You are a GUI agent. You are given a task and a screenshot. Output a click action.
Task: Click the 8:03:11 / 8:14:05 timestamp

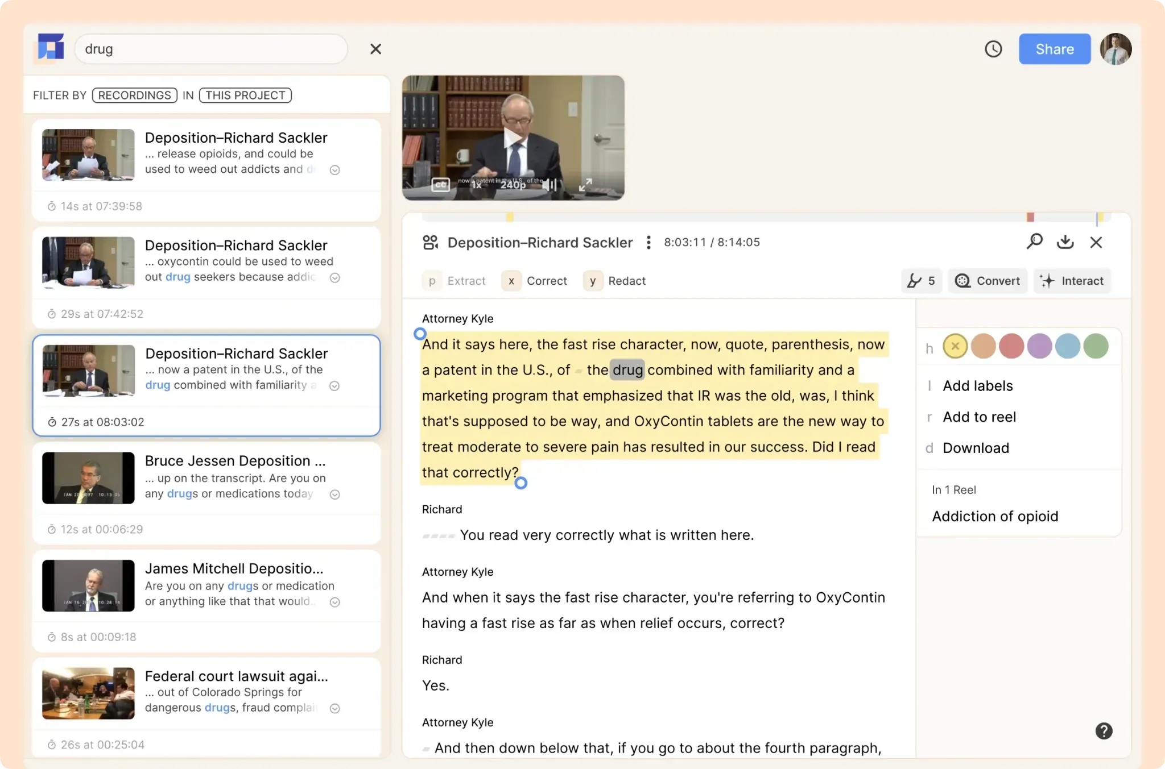[712, 243]
